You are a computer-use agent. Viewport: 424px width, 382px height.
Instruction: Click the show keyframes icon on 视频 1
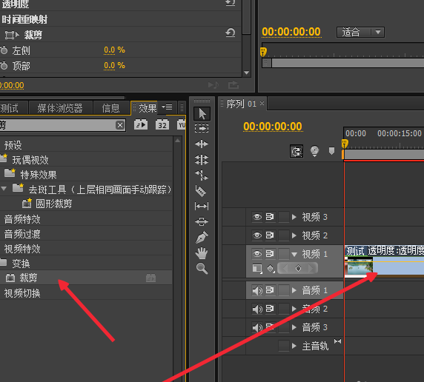click(271, 269)
